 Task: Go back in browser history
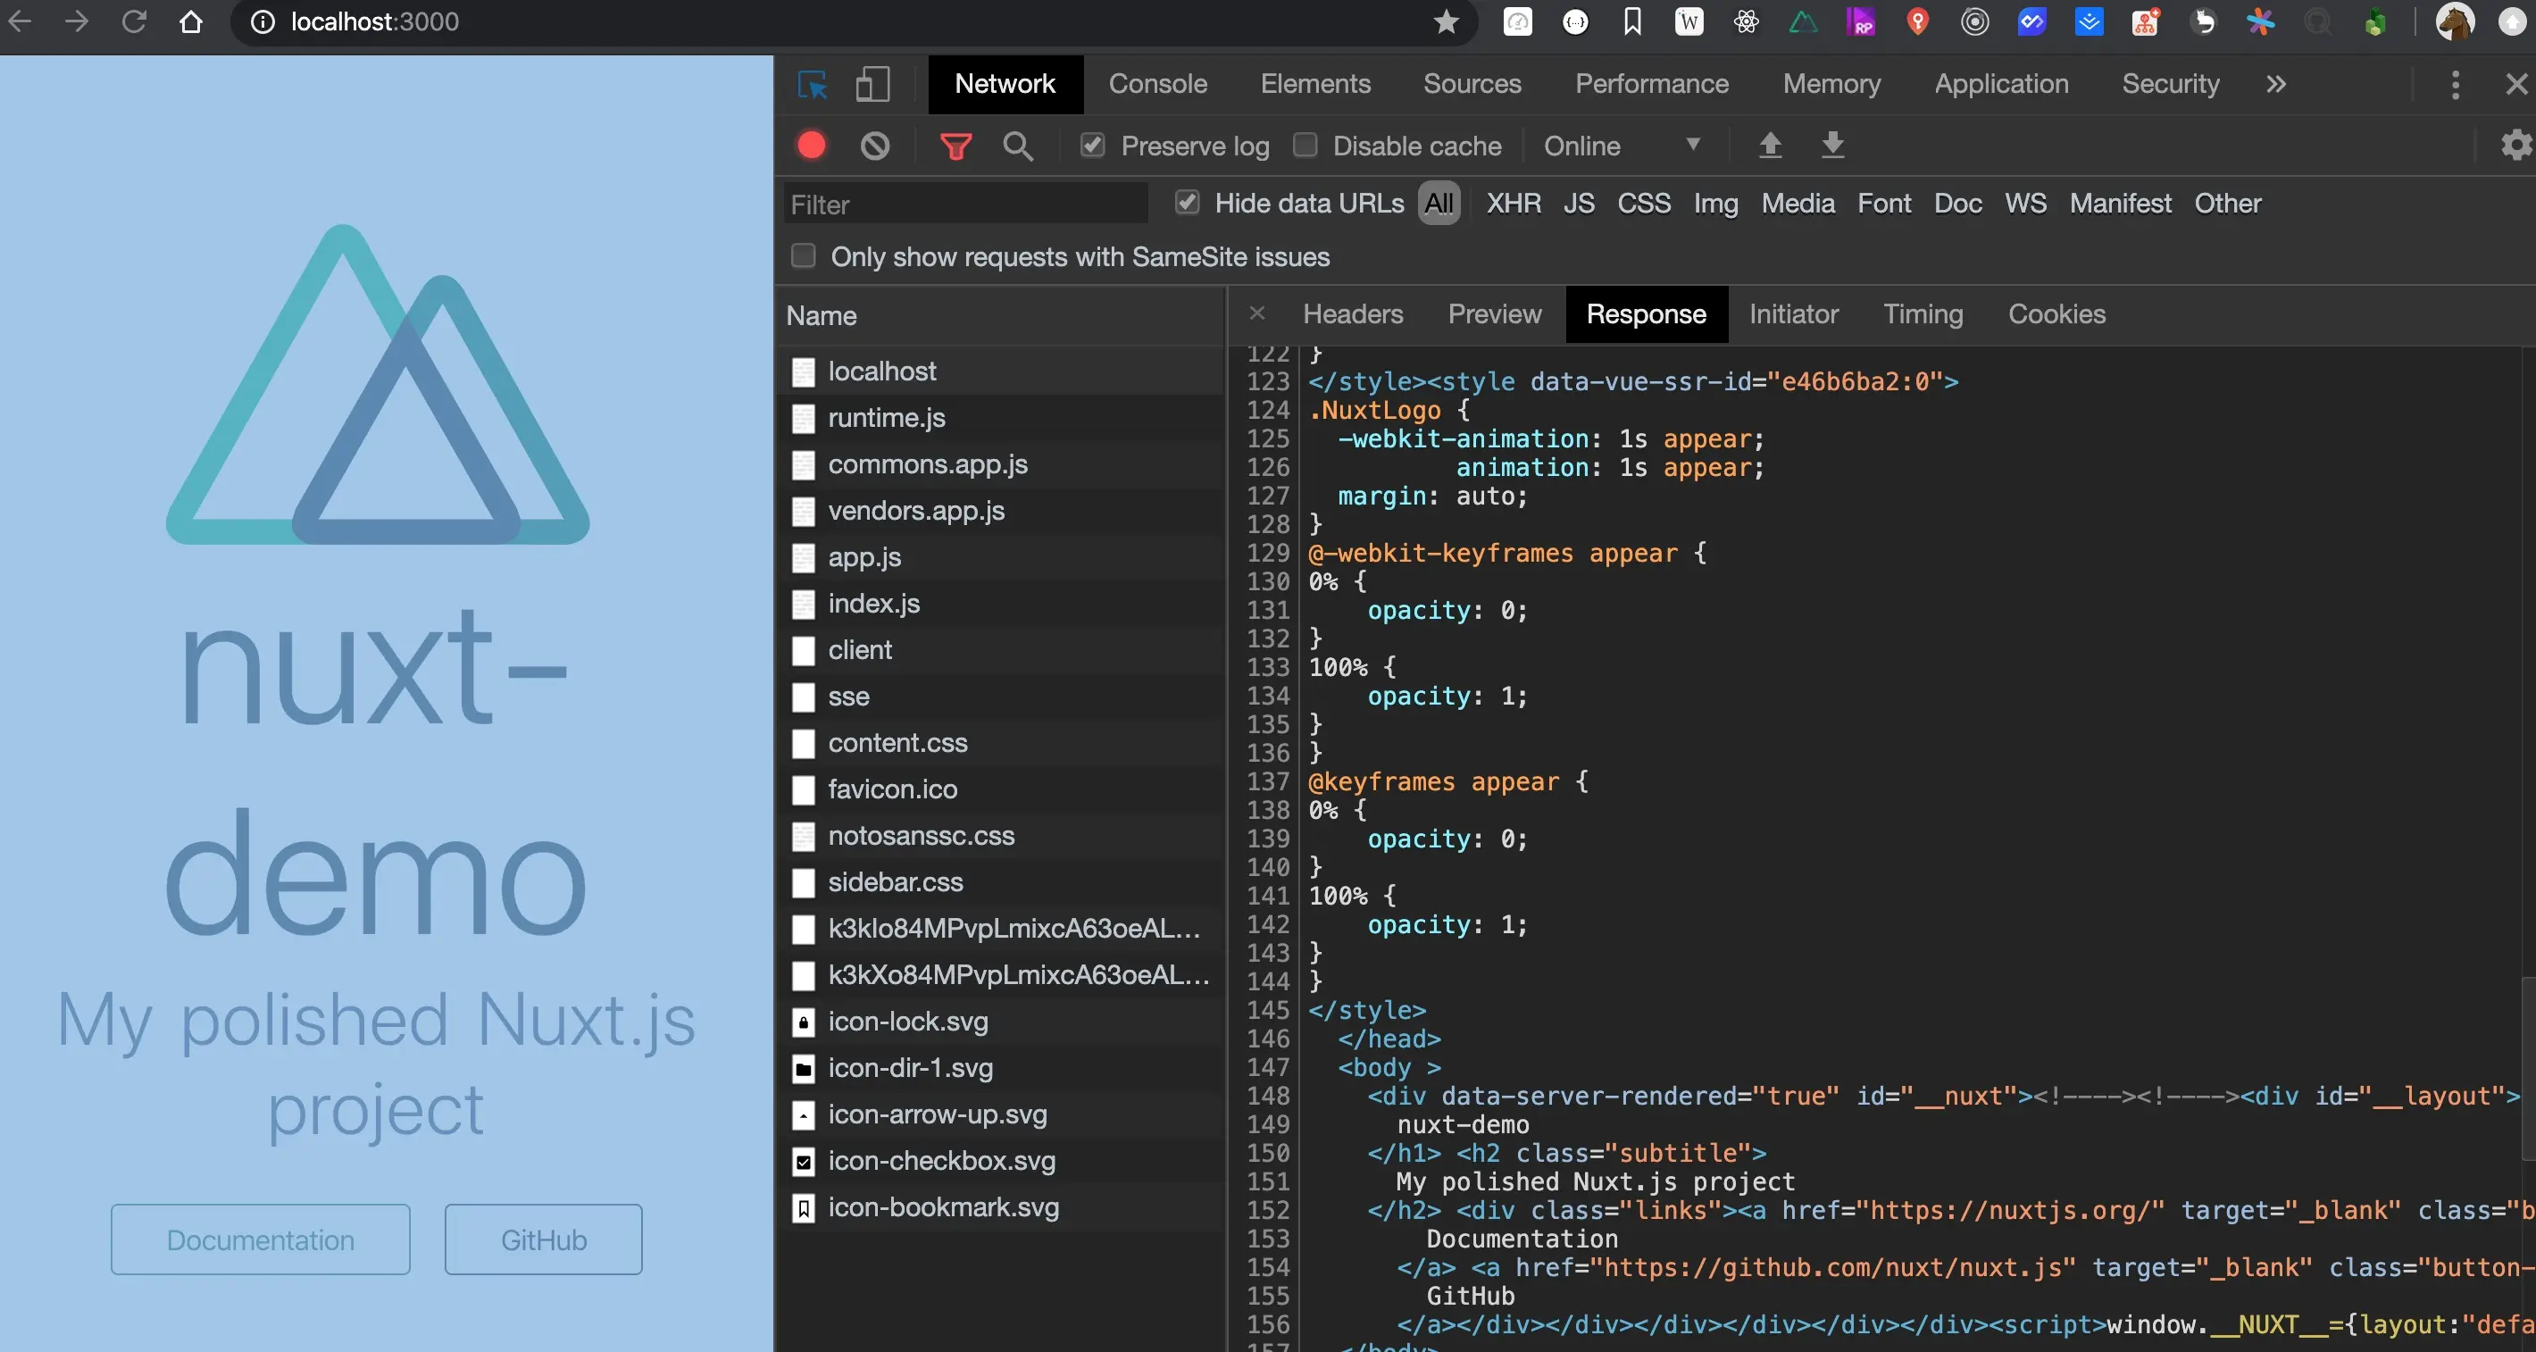[20, 21]
